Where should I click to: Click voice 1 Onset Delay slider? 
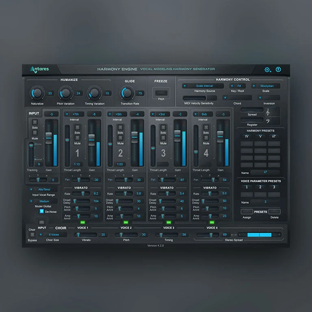click(x=81, y=201)
